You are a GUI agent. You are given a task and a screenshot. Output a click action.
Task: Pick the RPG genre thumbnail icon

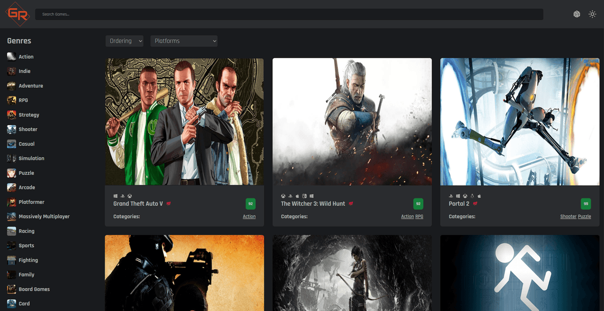tap(12, 100)
